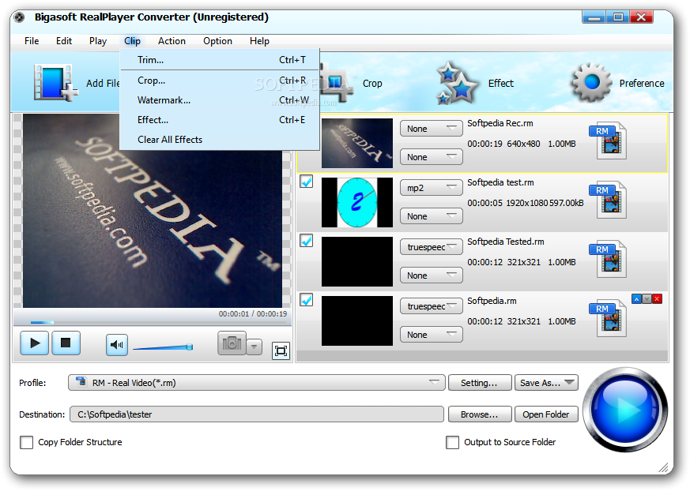Move Softpedia.rm up with blue arrow
Screen dimensions: 690x491
click(636, 299)
